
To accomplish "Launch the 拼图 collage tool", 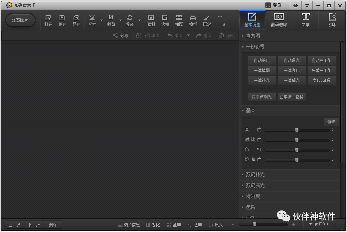I will 179,21.
